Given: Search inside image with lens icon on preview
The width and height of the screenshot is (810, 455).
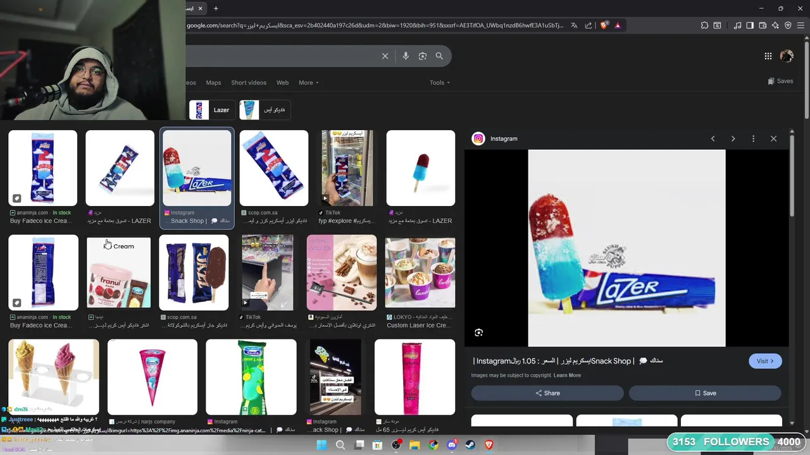Looking at the screenshot, I should pyautogui.click(x=479, y=332).
